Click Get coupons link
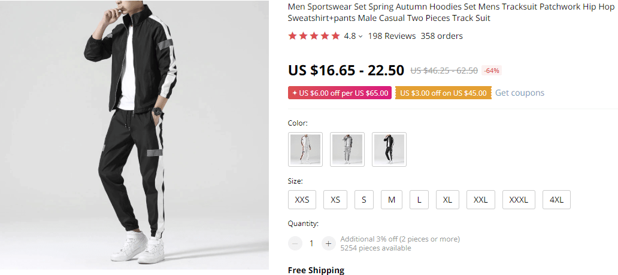The height and width of the screenshot is (275, 618). point(520,93)
